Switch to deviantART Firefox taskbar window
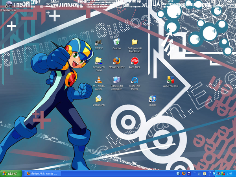Viewport: 236px width, 177px height. click(42, 174)
